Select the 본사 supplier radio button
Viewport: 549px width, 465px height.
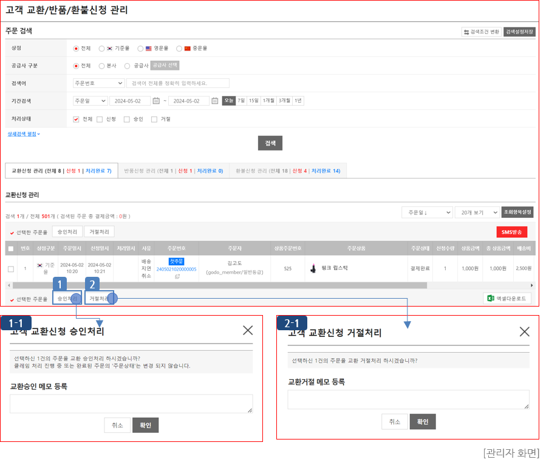101,66
